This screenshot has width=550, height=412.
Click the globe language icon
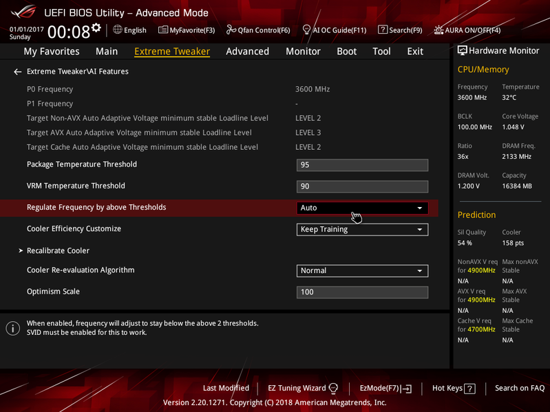click(118, 30)
